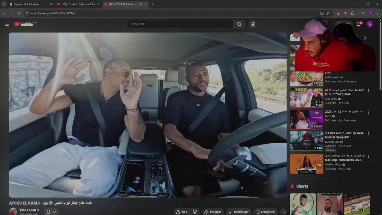Mute audio on the AYOUB EL KAABI tab
Screen dimensions: 382x215
tap(141, 4)
